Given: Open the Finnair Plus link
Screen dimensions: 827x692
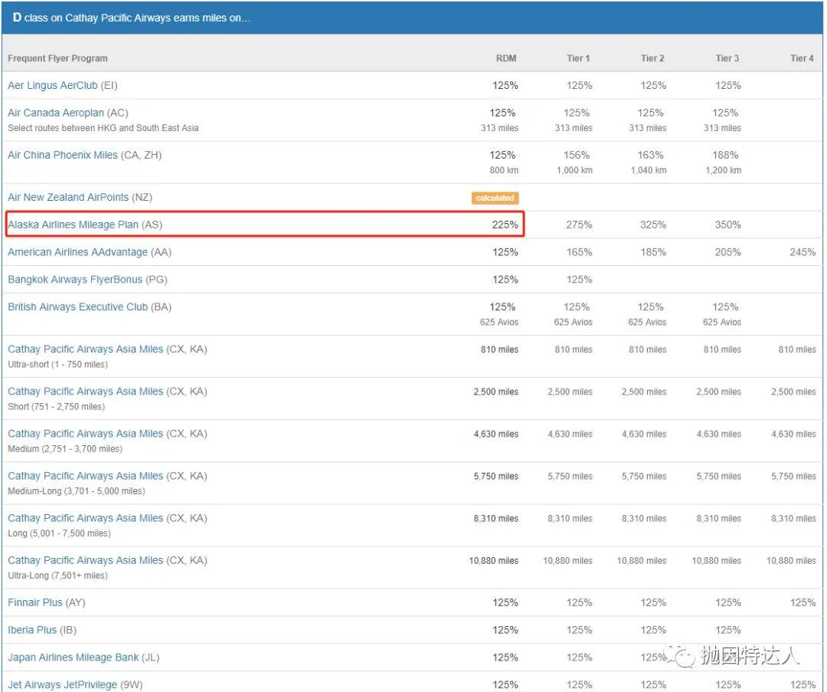Looking at the screenshot, I should pos(34,603).
